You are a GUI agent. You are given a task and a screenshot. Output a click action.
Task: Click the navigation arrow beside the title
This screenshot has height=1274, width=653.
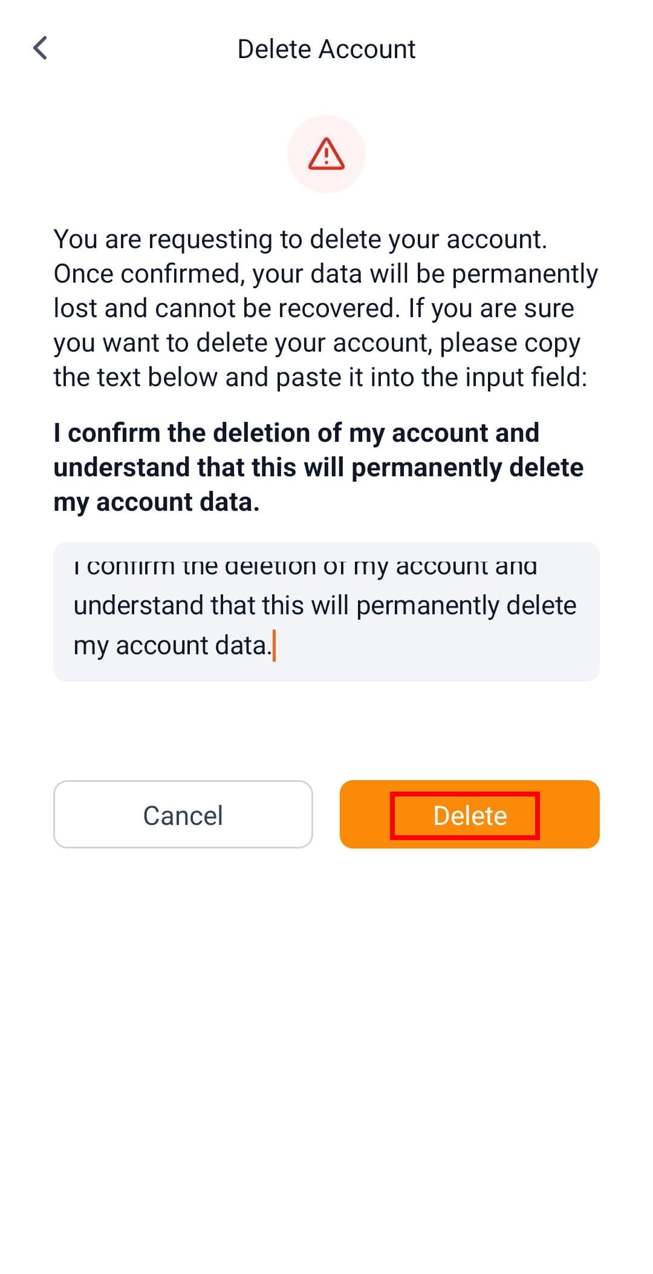[41, 48]
